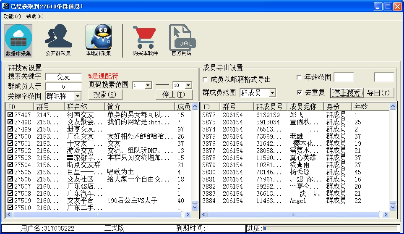Click left group list scroll down arrow

tap(195, 207)
